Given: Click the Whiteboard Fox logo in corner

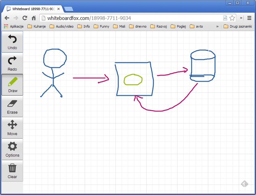Looking at the screenshot, I should tap(244, 184).
